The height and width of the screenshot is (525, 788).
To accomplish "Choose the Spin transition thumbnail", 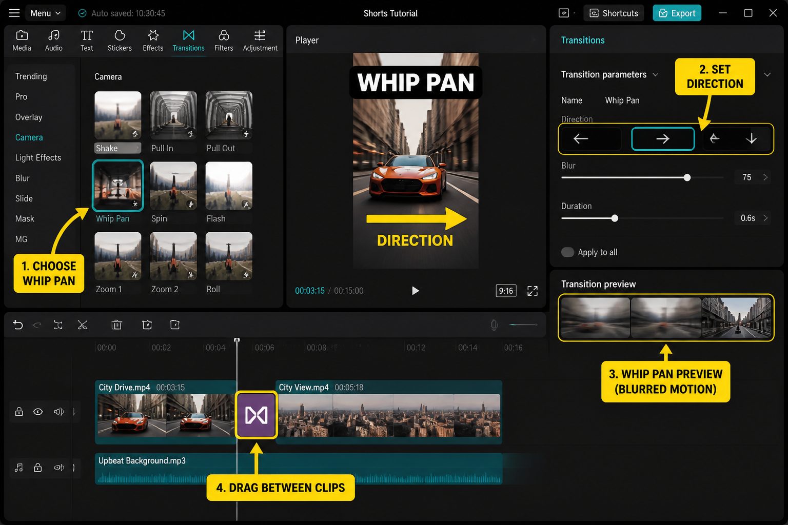I will coord(173,186).
